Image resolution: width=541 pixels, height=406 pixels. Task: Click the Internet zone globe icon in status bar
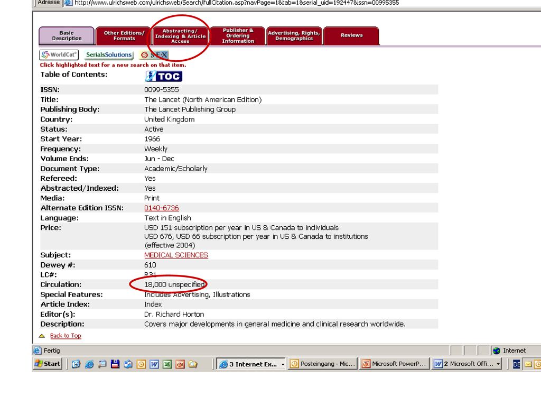pos(497,350)
